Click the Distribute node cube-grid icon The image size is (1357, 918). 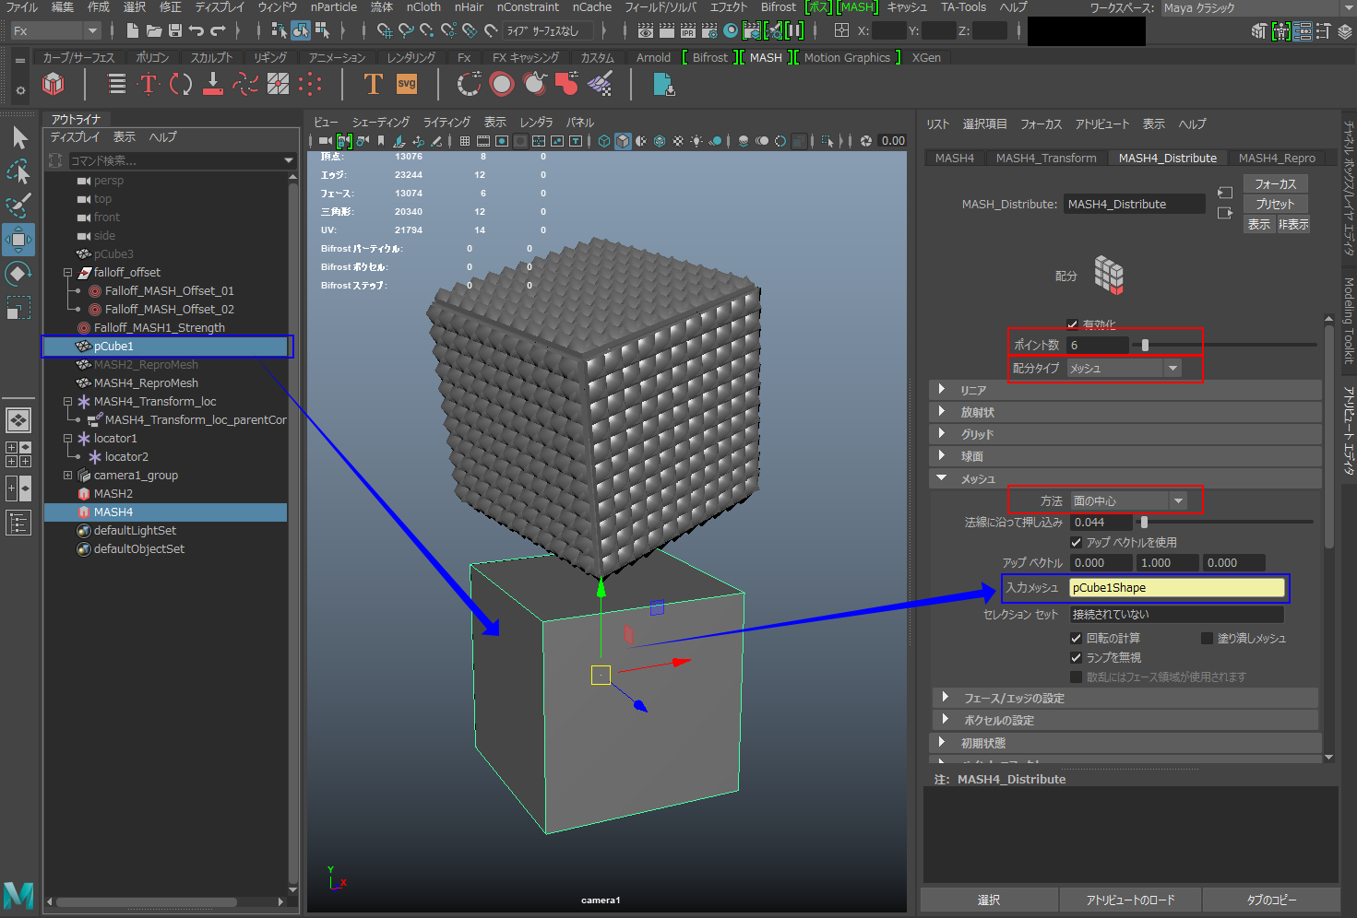click(x=1109, y=275)
